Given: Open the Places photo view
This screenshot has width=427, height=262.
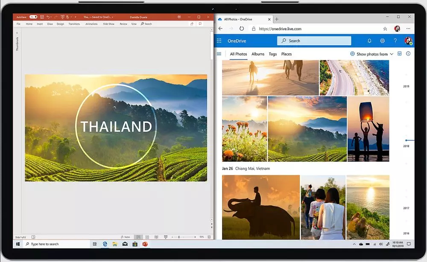Looking at the screenshot, I should click(x=287, y=54).
